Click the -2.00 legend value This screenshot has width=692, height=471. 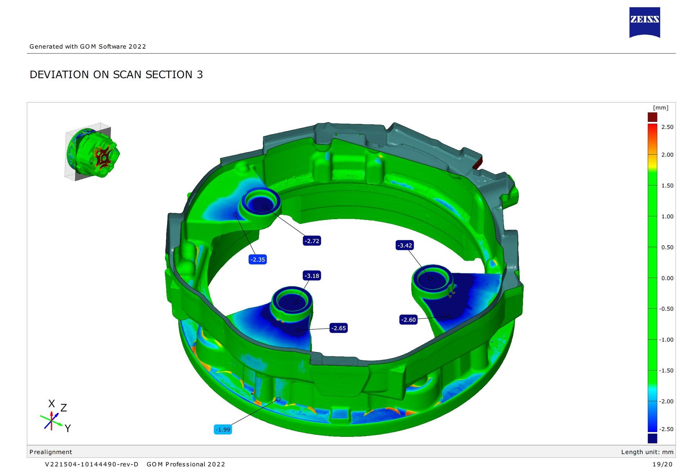tap(666, 401)
